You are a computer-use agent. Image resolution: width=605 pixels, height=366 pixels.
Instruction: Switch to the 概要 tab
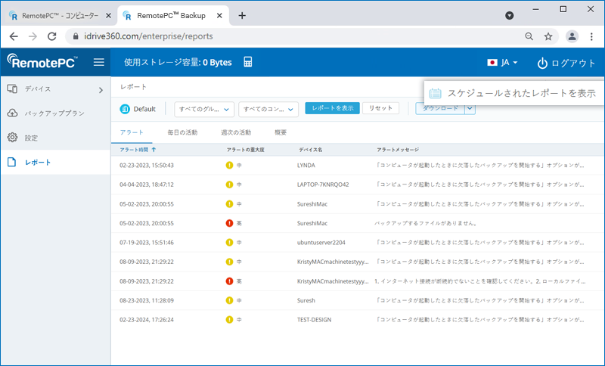281,132
